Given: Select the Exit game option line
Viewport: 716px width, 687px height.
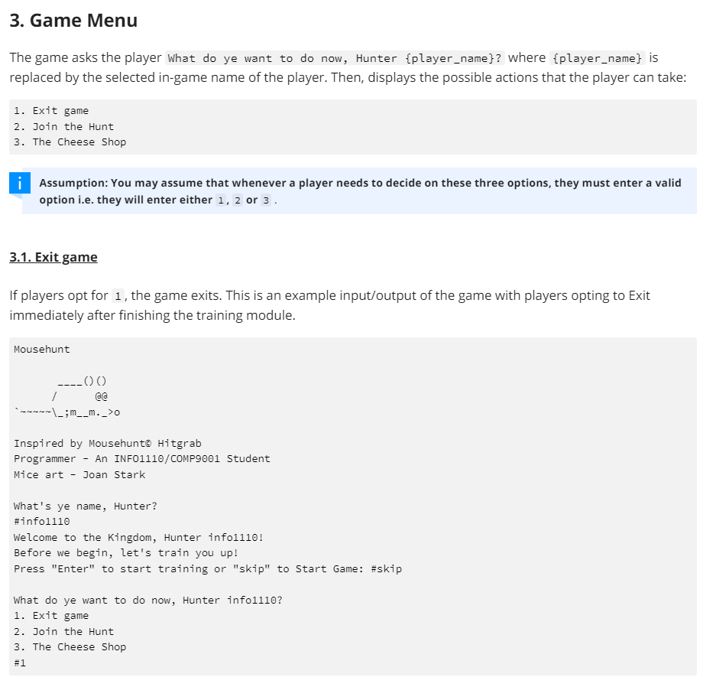Looking at the screenshot, I should (x=52, y=109).
